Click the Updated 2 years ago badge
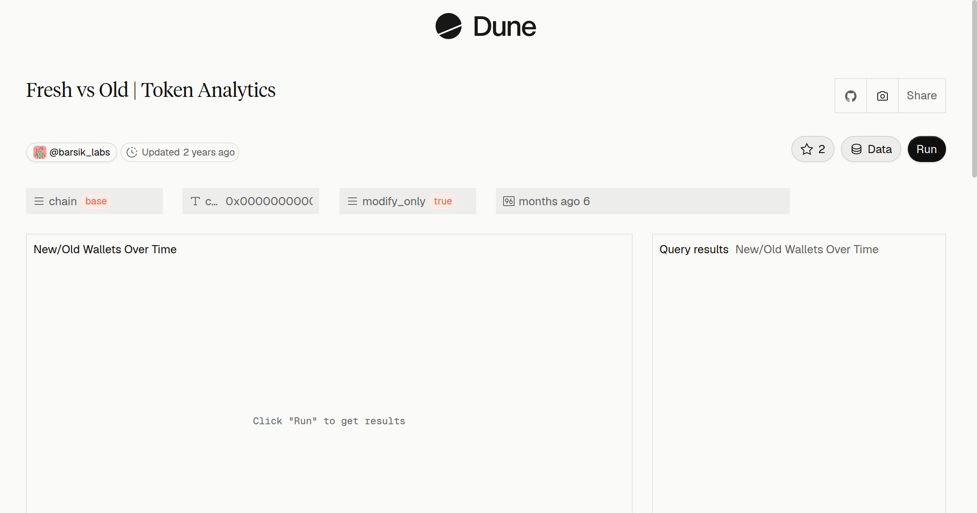Image resolution: width=977 pixels, height=513 pixels. pyautogui.click(x=180, y=152)
